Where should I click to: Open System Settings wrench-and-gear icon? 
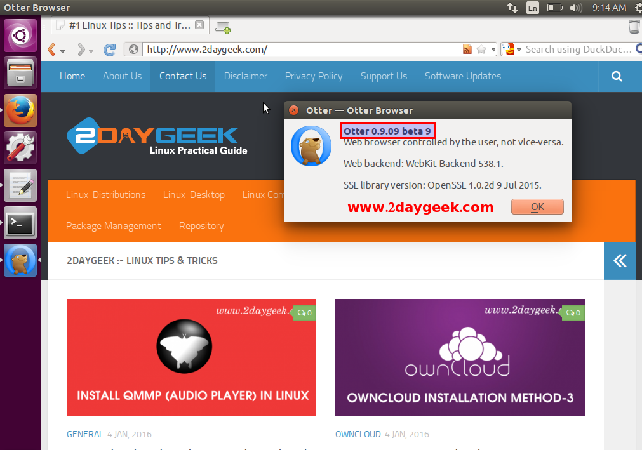pyautogui.click(x=20, y=148)
